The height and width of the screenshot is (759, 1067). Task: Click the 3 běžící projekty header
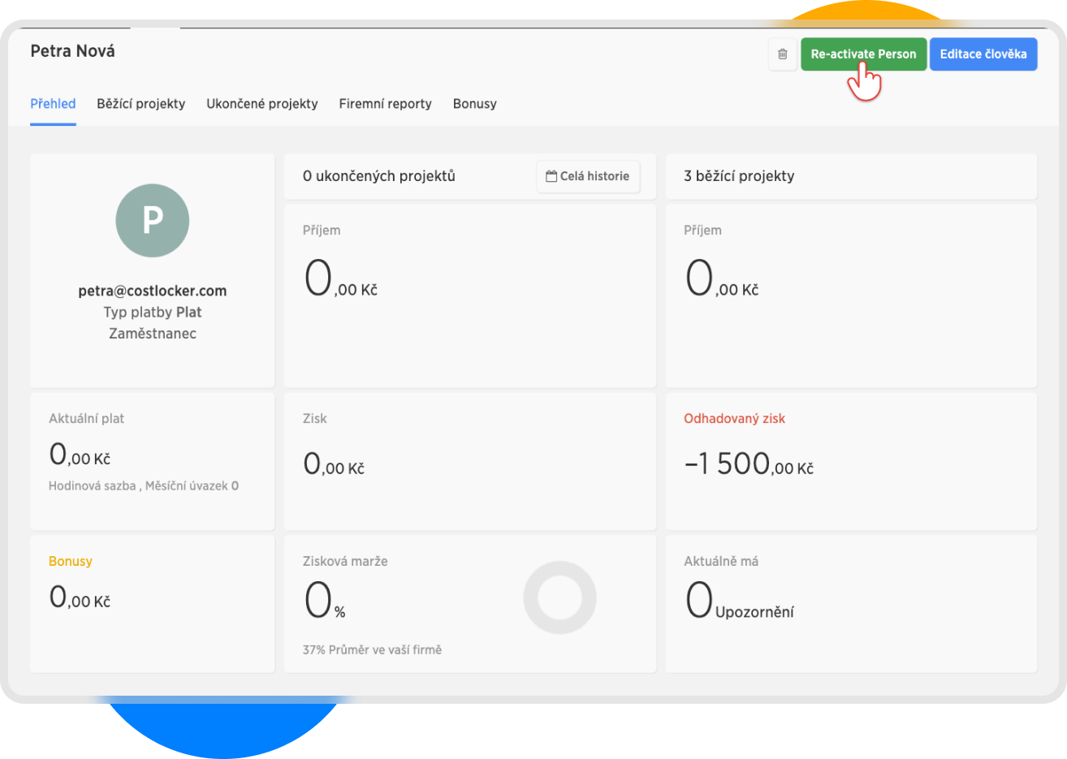[x=739, y=176]
